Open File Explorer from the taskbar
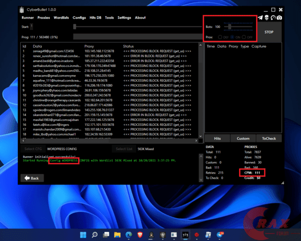Screen dimensions: 301x241 pyautogui.click(x=117, y=235)
